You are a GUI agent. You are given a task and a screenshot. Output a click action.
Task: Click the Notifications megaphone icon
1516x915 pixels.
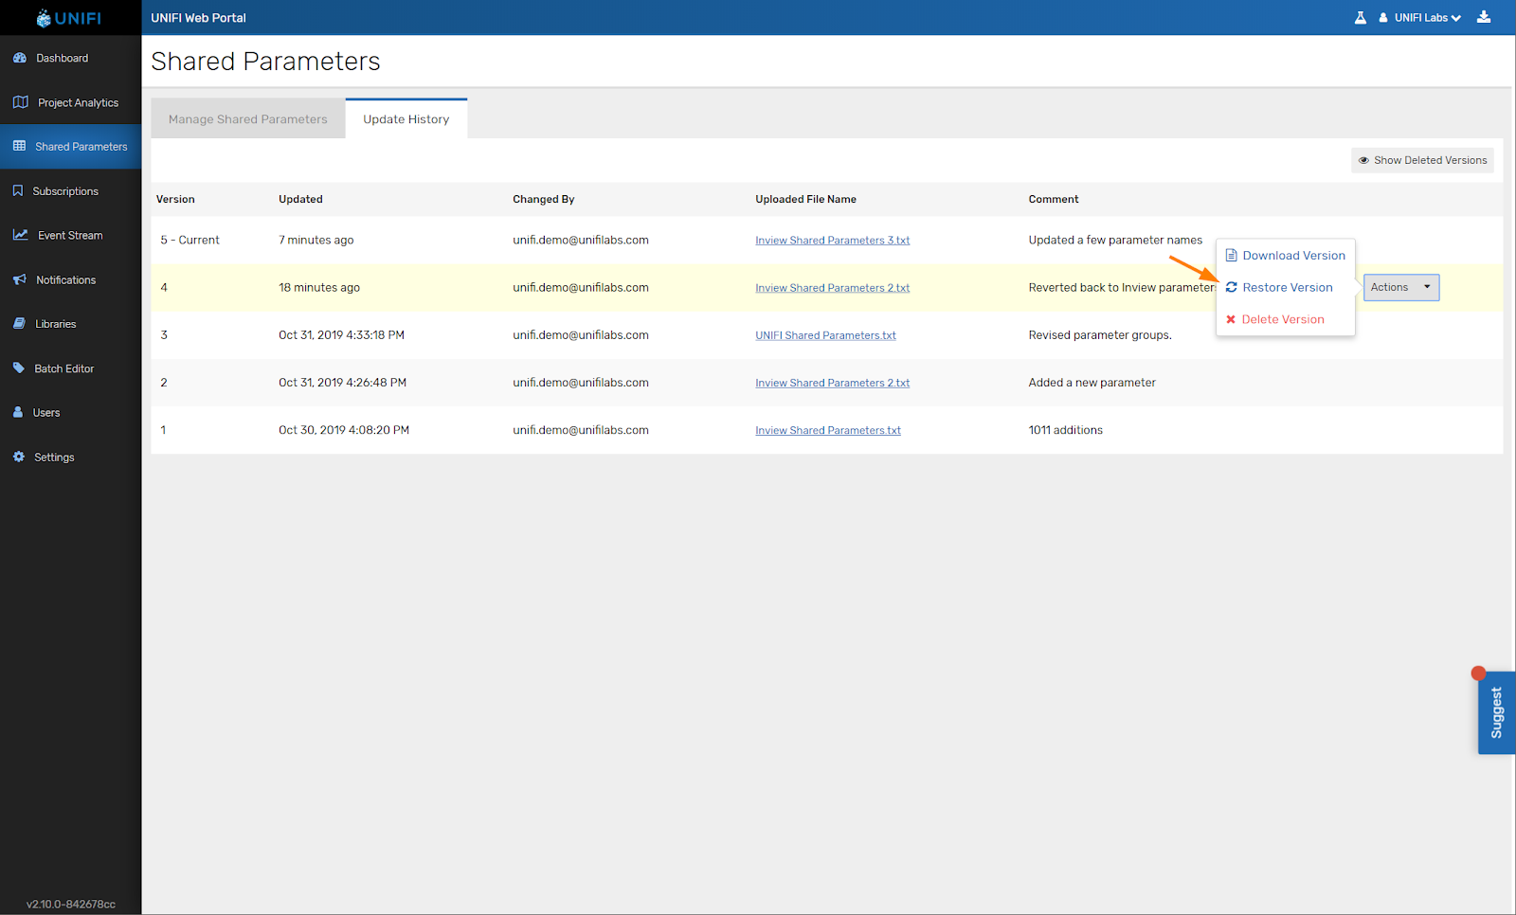coord(20,279)
